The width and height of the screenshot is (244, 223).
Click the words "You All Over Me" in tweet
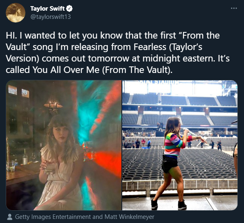66,70
